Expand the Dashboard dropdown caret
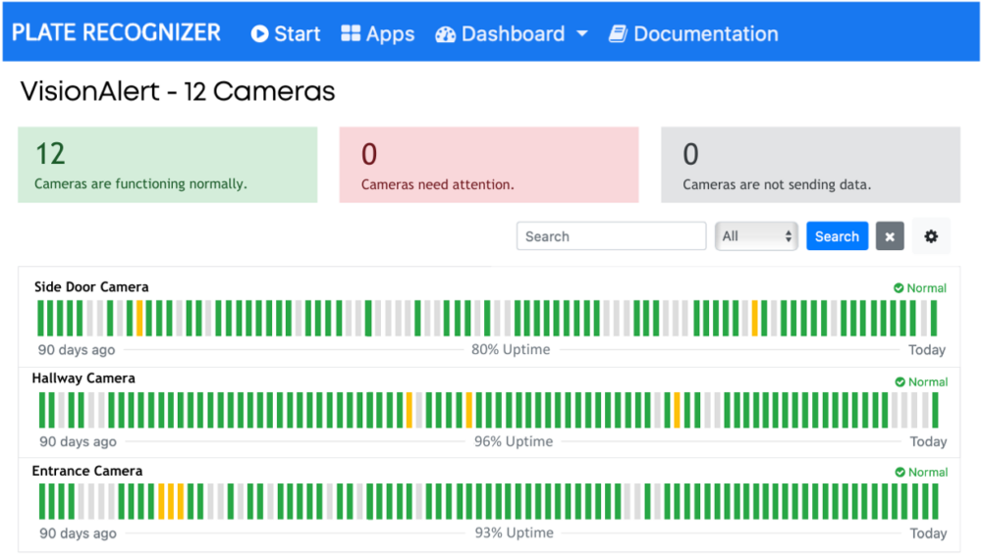The height and width of the screenshot is (557, 982). tap(581, 33)
